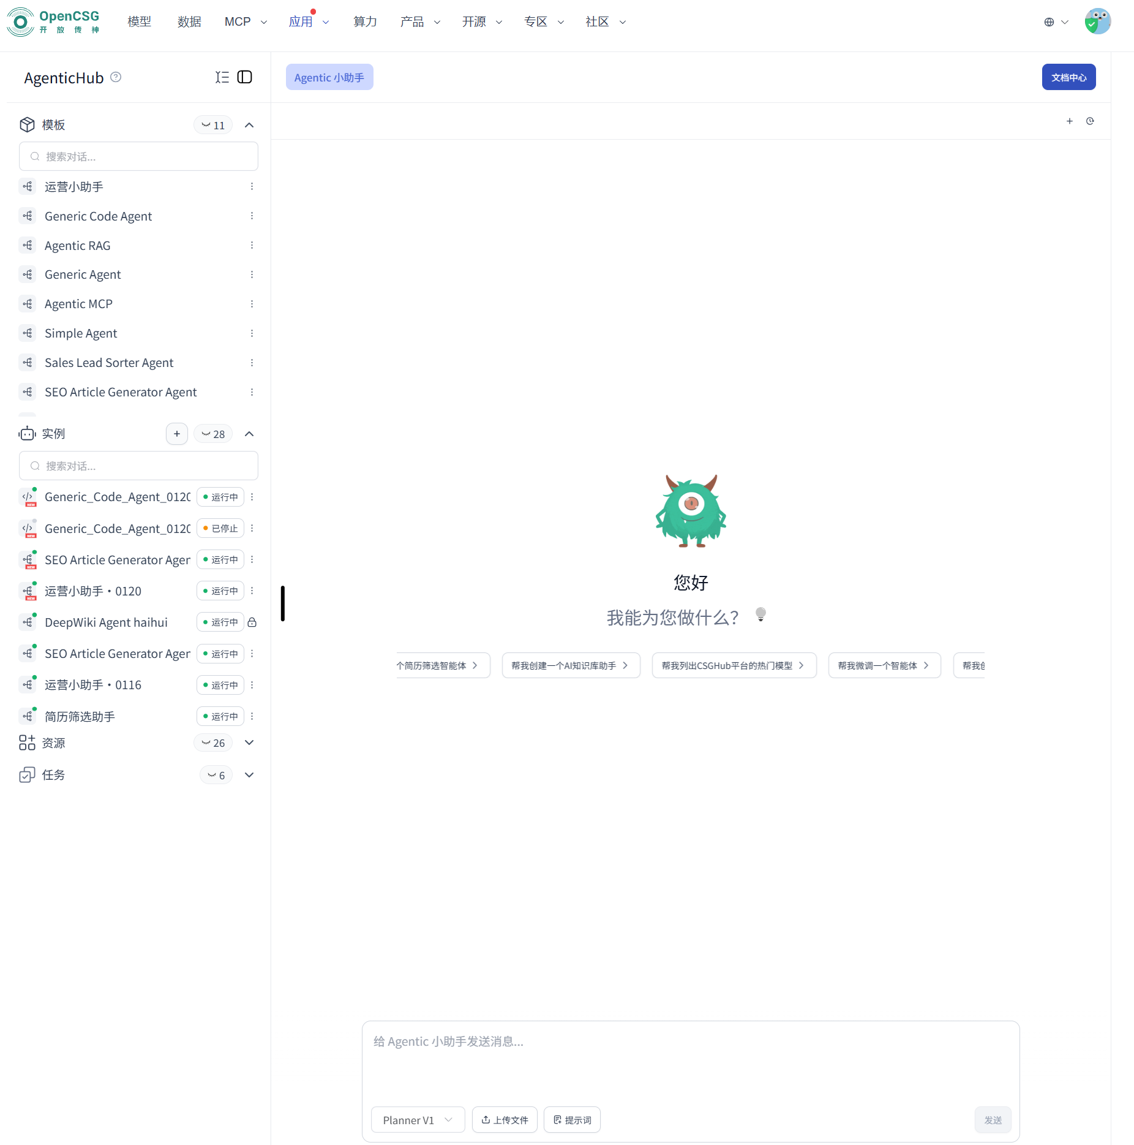Click the 上传文件 button
This screenshot has height=1145, width=1134.
505,1120
